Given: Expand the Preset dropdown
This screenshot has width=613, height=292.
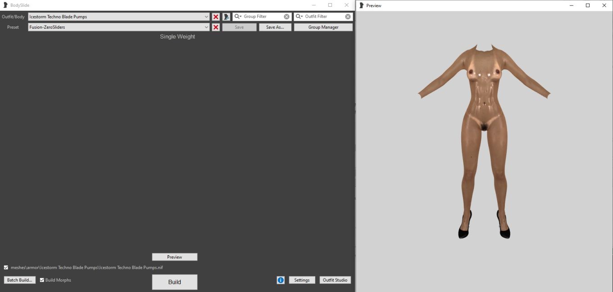Looking at the screenshot, I should click(206, 27).
